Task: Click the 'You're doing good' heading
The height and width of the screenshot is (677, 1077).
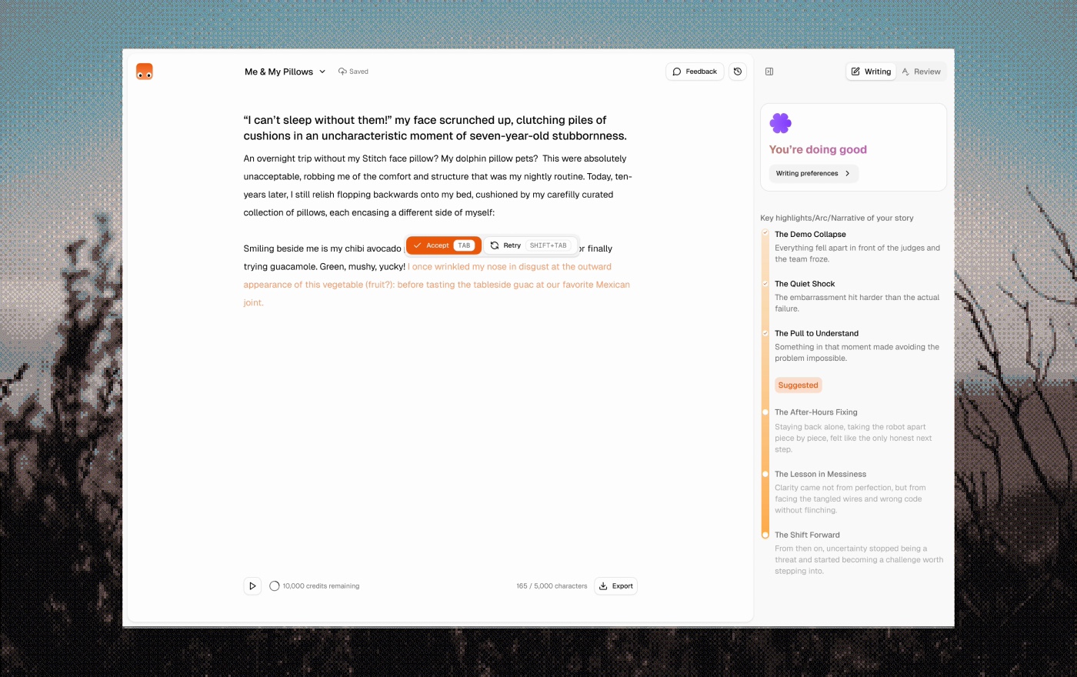Action: coord(818,150)
